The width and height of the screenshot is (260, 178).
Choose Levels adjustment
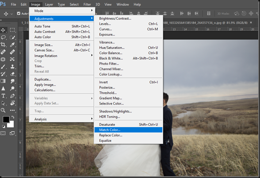pyautogui.click(x=128, y=24)
